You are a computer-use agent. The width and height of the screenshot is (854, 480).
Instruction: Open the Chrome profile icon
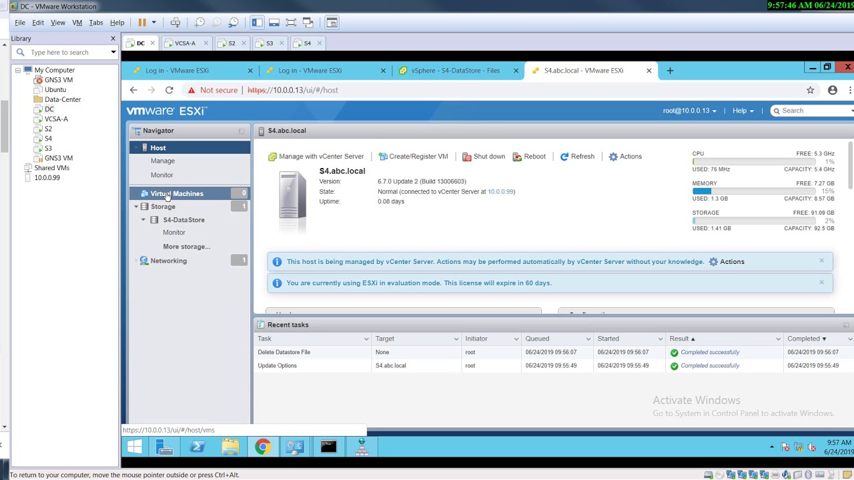tap(833, 90)
